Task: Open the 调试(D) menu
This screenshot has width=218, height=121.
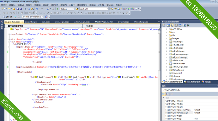Action: (x=46, y=5)
